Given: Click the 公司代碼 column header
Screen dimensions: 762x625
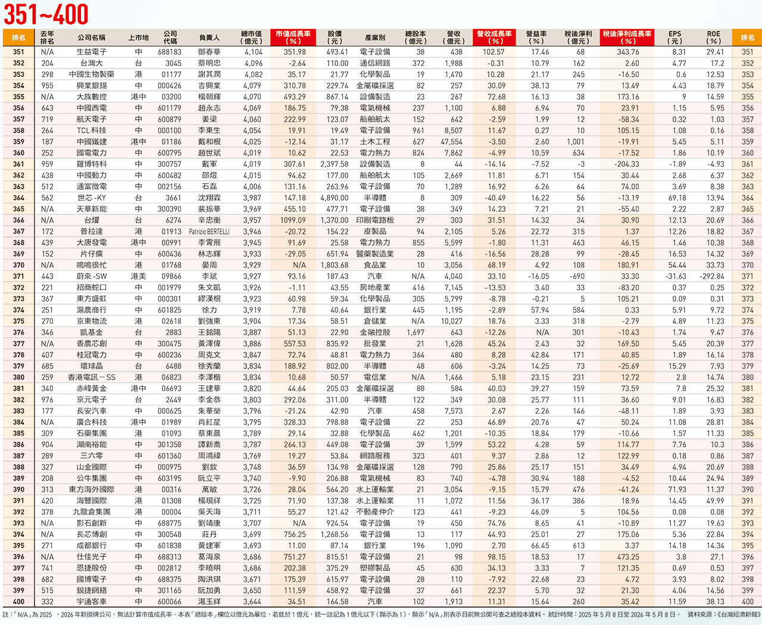Looking at the screenshot, I should (x=170, y=37).
